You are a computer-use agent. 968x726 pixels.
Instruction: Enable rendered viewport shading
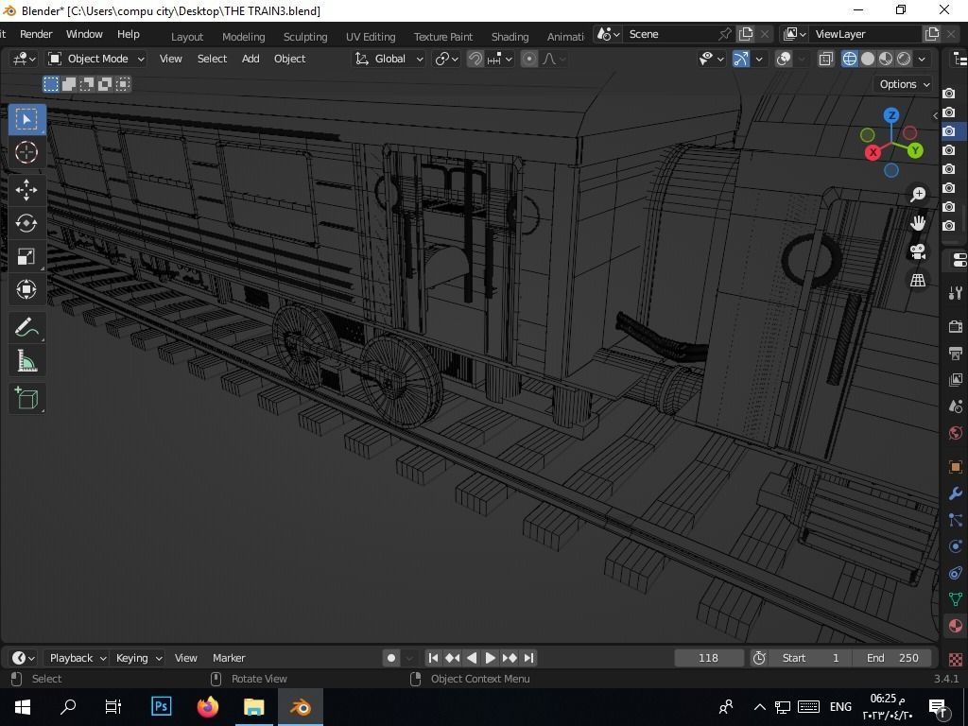[x=904, y=59]
